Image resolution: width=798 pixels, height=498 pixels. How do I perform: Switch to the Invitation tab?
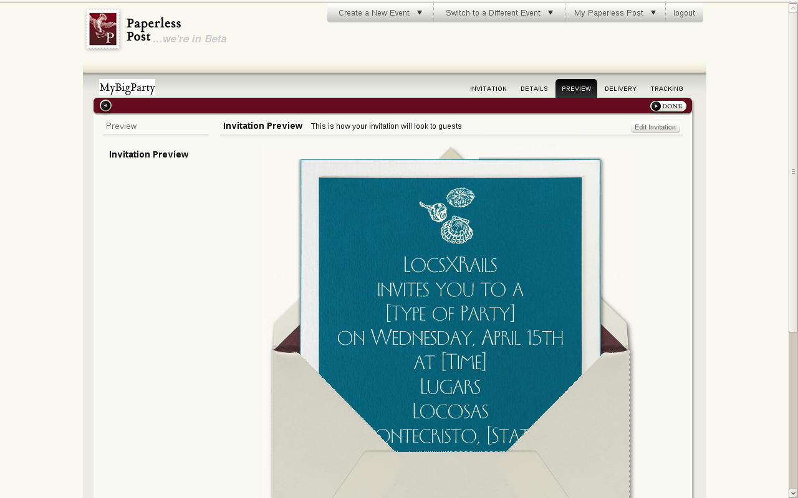click(488, 89)
